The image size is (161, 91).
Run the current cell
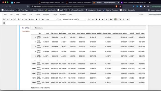click(31, 19)
